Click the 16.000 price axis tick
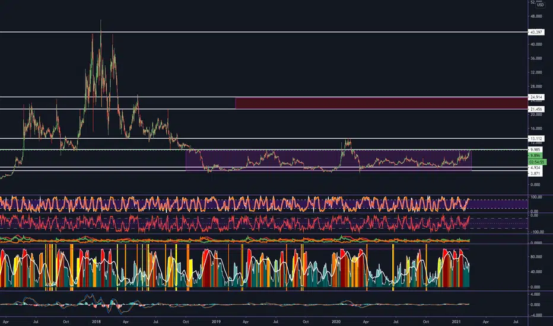This screenshot has height=326, width=553. [x=536, y=128]
